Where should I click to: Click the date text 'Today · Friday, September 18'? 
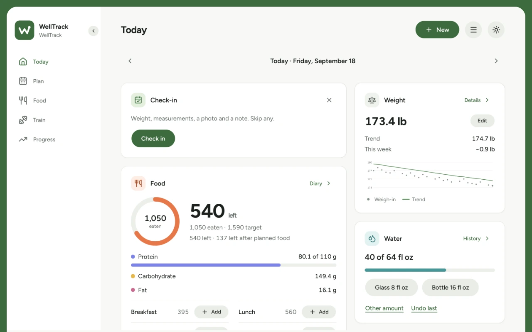313,61
